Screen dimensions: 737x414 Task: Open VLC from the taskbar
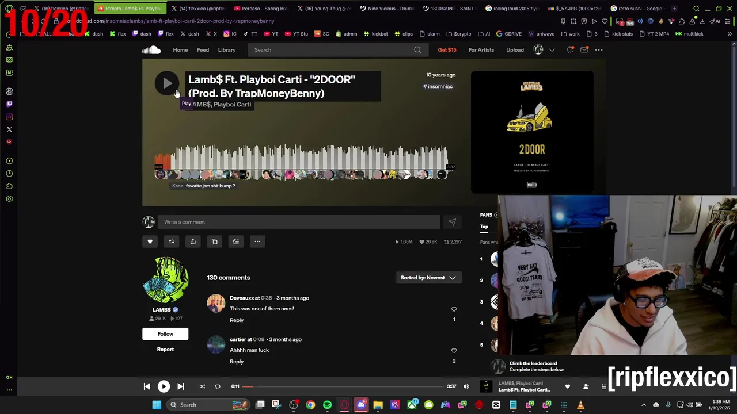[580, 405]
